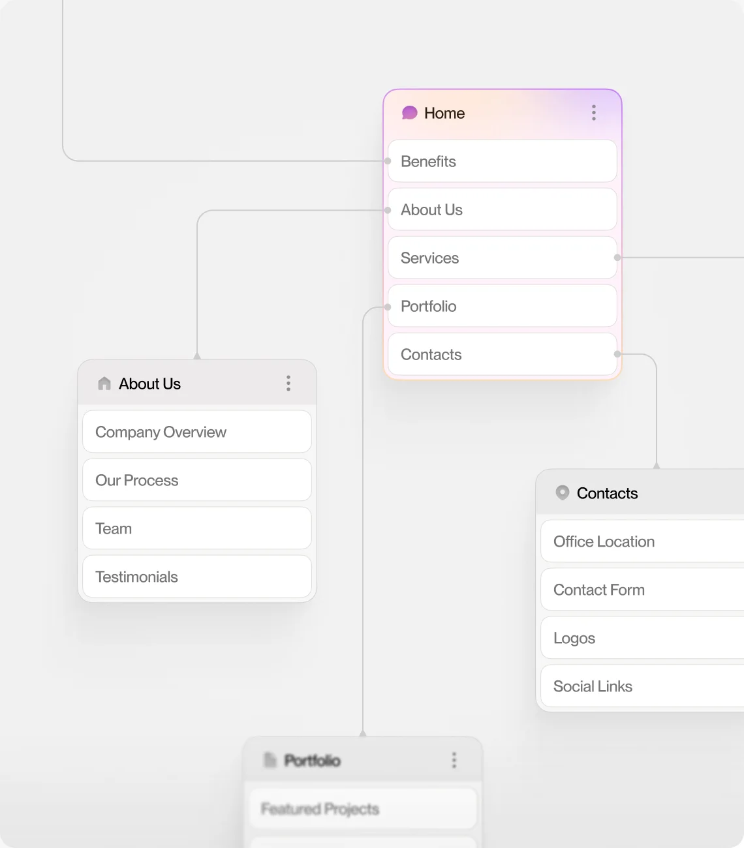744x848 pixels.
Task: Click the arrowhead atop the Contacts card
Action: 657,466
